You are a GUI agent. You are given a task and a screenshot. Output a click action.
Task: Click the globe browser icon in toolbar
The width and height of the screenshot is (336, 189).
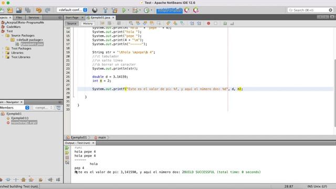[x=94, y=10]
